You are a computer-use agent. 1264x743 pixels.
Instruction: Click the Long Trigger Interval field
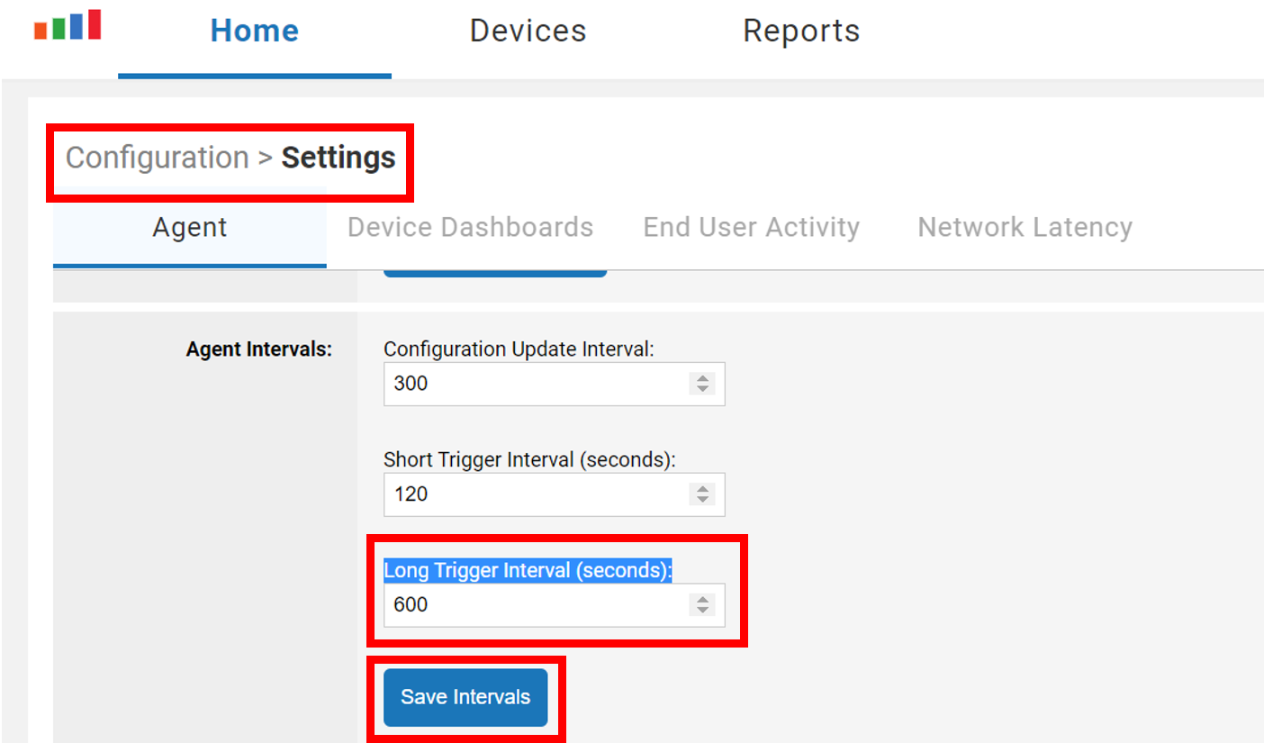(554, 605)
